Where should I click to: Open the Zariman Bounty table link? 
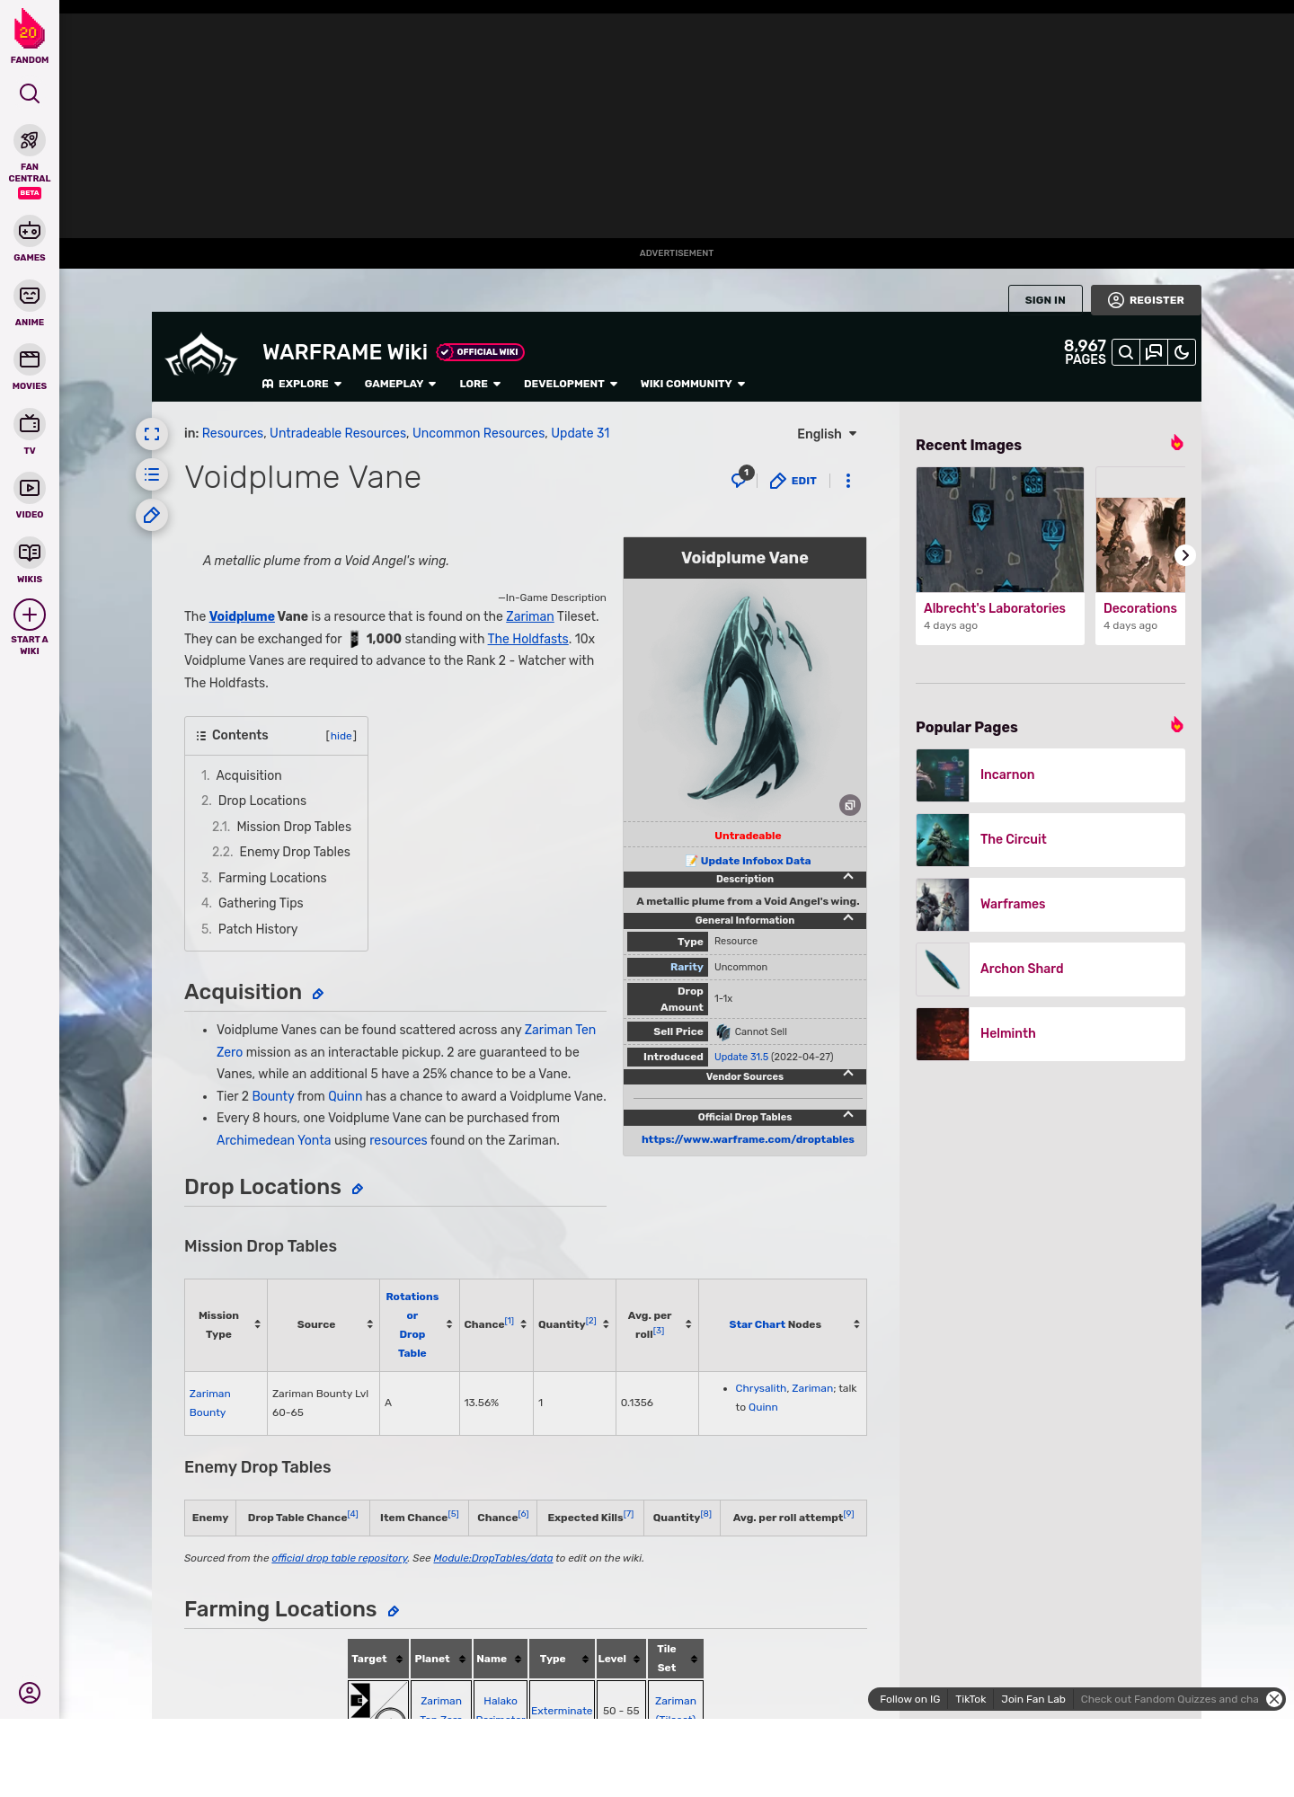click(209, 1403)
